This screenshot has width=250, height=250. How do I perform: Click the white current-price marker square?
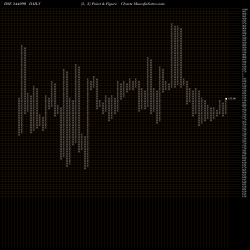pyautogui.click(x=226, y=98)
